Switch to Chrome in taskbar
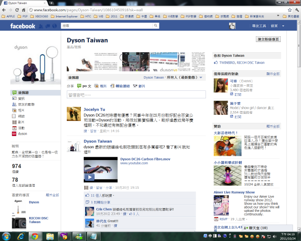 pyautogui.click(x=35, y=236)
